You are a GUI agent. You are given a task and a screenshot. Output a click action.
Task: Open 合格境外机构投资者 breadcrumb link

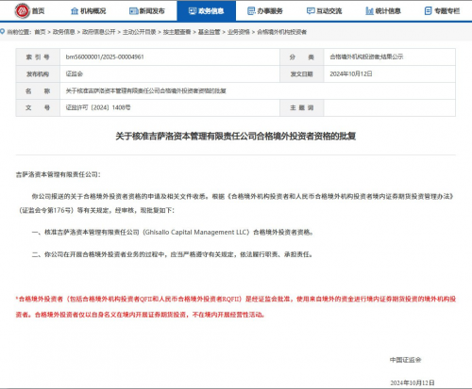click(282, 32)
